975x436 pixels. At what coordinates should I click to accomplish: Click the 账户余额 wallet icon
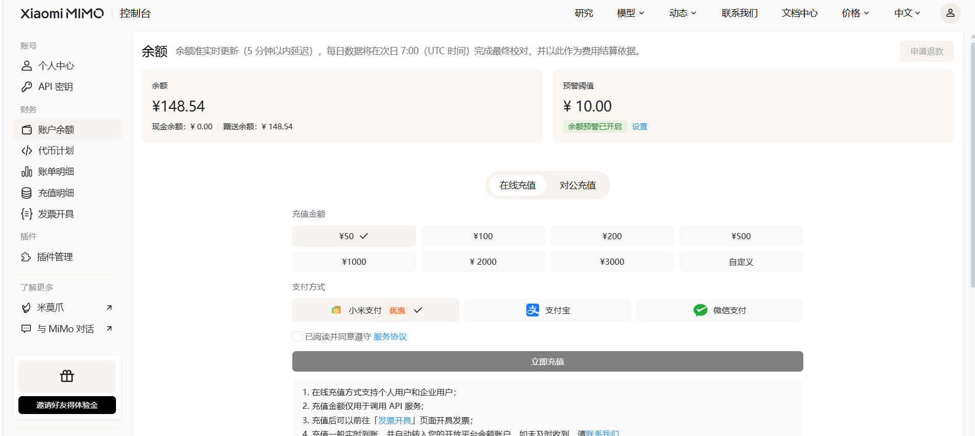tap(27, 129)
